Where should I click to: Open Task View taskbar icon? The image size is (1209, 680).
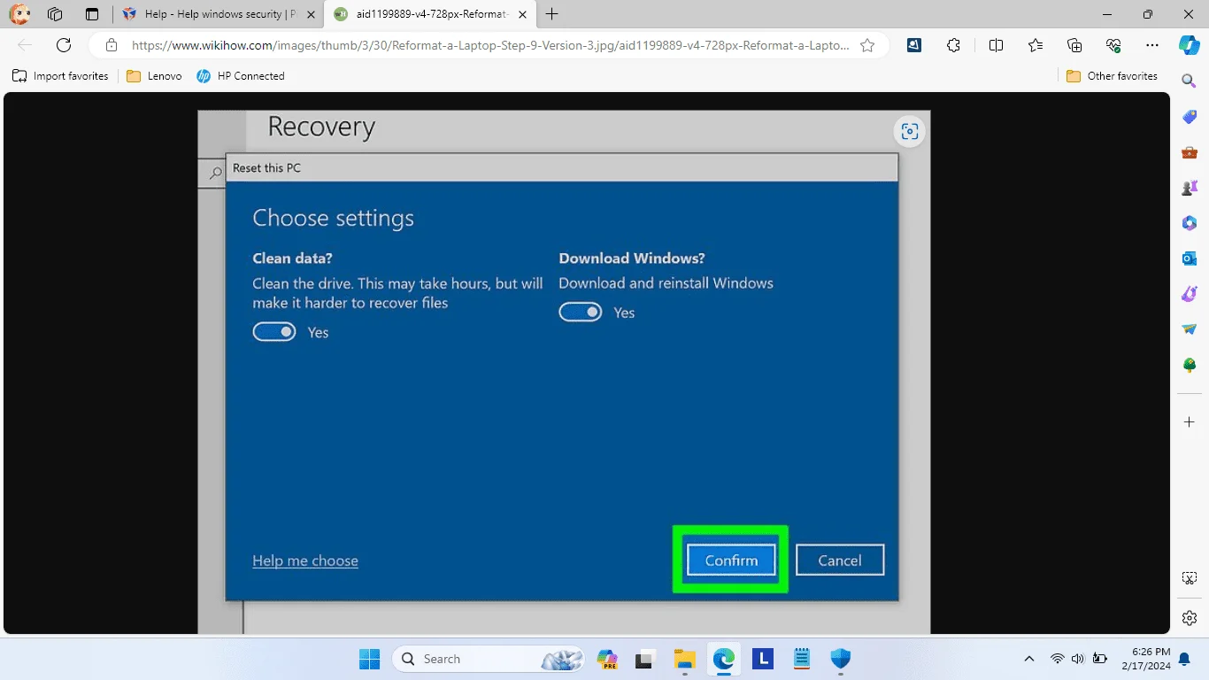(x=645, y=659)
